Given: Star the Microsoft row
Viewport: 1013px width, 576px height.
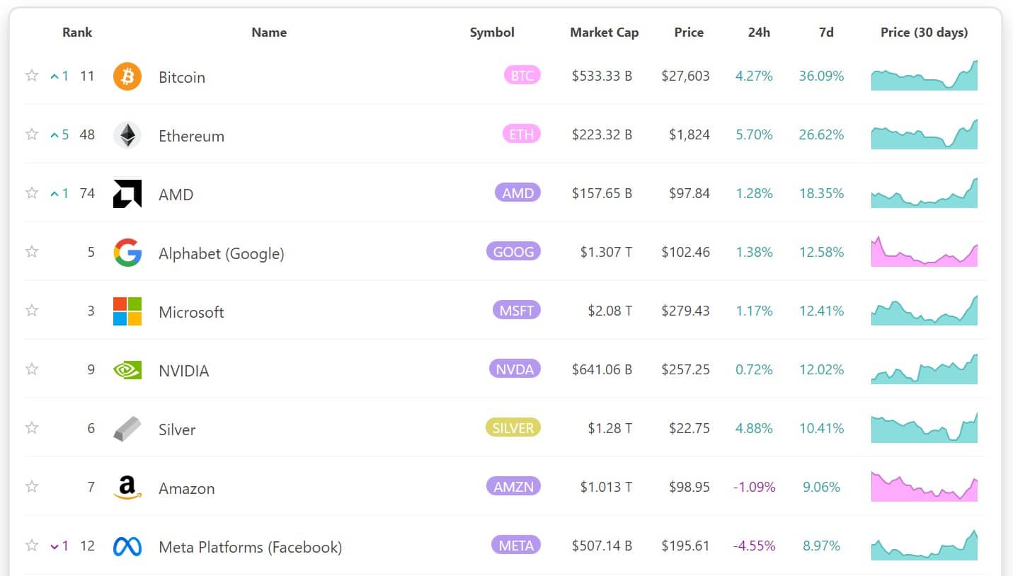Looking at the screenshot, I should coord(32,311).
